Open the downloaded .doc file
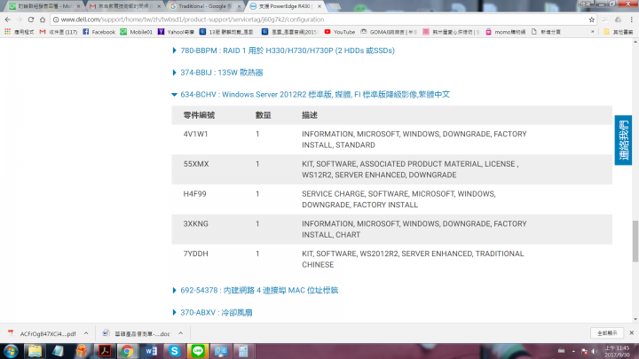This screenshot has height=359, width=639. coord(137,334)
